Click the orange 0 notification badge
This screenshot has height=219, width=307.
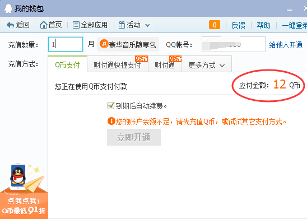215,25
